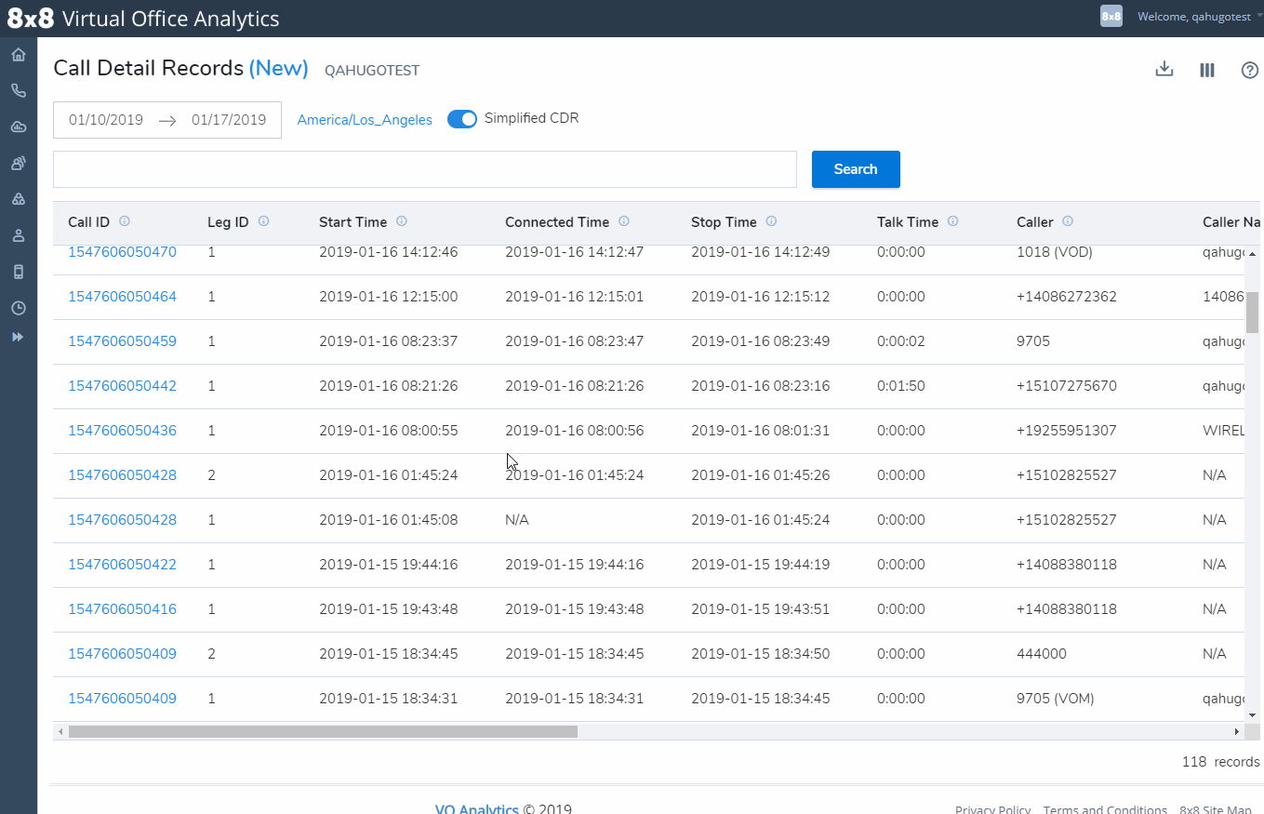
Task: Open the three-person group icon in the sidebar
Action: pyautogui.click(x=18, y=199)
